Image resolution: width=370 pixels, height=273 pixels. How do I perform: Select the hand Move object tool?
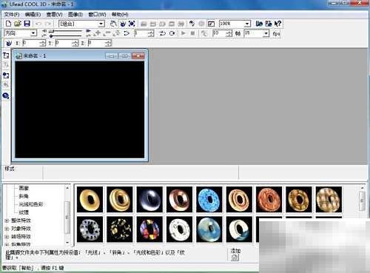[113, 24]
